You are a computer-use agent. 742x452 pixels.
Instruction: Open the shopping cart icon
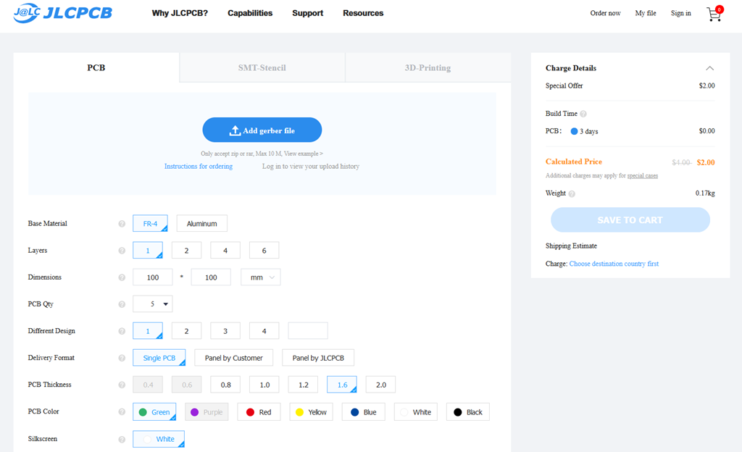tap(714, 14)
